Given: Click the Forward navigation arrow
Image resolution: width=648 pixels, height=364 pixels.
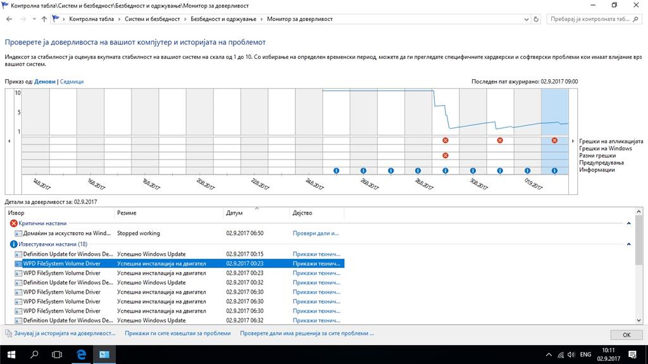Looking at the screenshot, I should pyautogui.click(x=23, y=19).
